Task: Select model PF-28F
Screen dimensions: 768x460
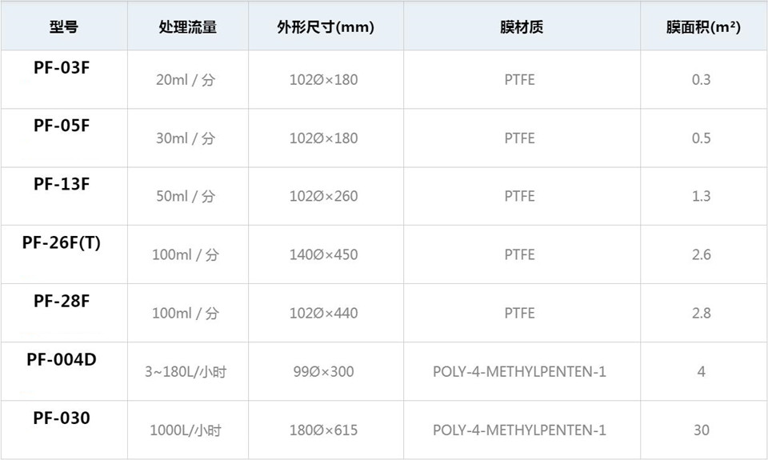Action: coord(62,301)
